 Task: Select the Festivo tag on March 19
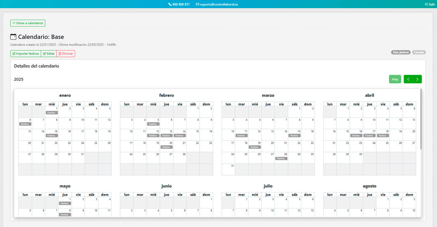pyautogui.click(x=255, y=147)
